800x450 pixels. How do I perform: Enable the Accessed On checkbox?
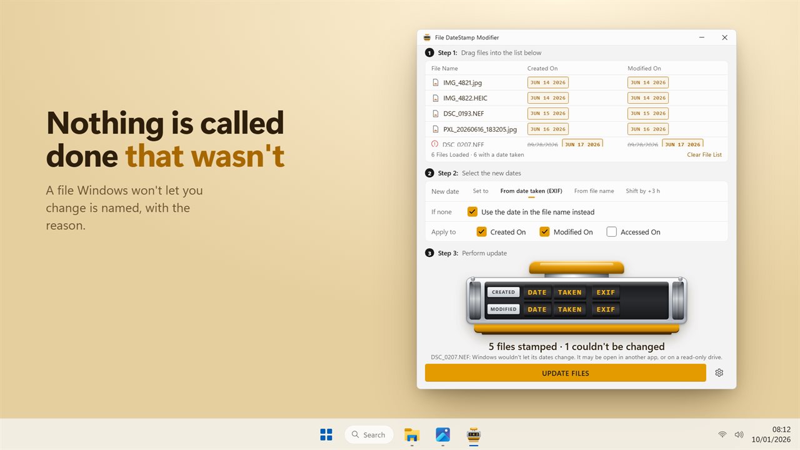pyautogui.click(x=611, y=232)
